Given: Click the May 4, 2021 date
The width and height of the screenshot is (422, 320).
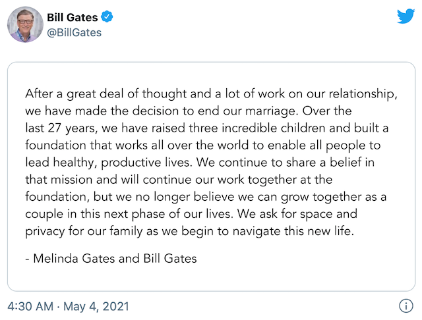Looking at the screenshot, I should coord(96,307).
